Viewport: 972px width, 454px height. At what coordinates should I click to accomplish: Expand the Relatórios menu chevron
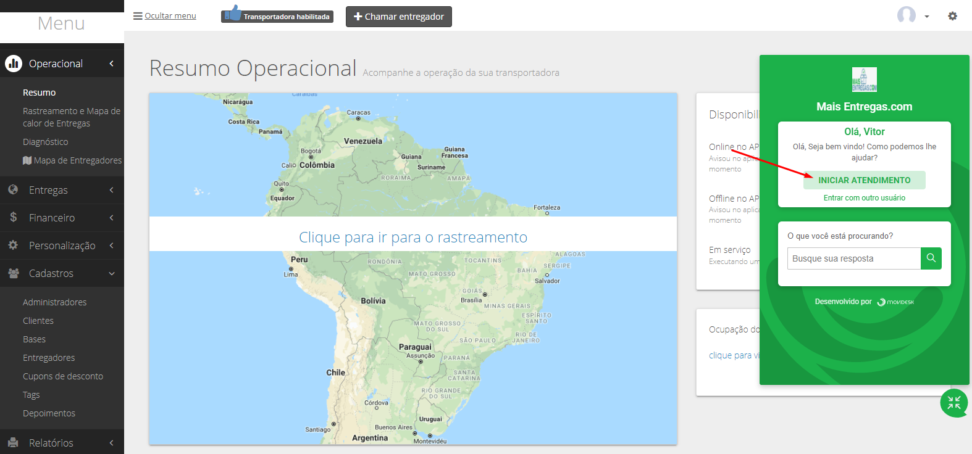click(112, 443)
